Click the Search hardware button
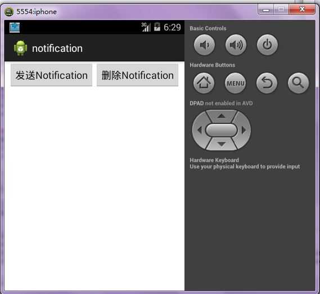The height and width of the screenshot is (294, 320). click(299, 83)
